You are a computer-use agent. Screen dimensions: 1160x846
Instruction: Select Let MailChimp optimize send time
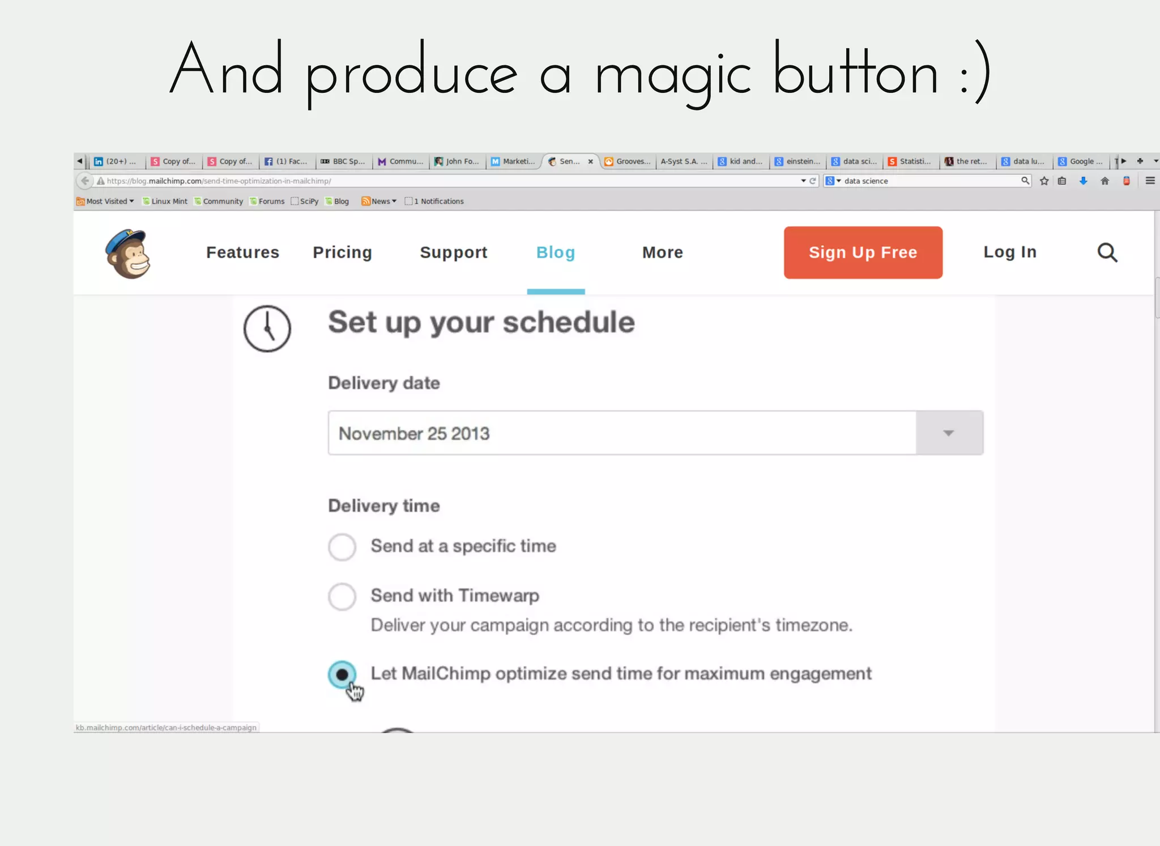click(342, 674)
